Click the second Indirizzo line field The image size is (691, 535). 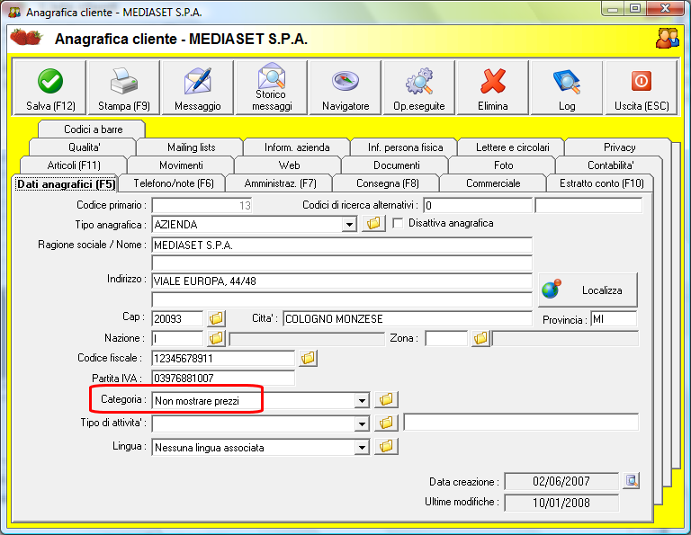342,299
